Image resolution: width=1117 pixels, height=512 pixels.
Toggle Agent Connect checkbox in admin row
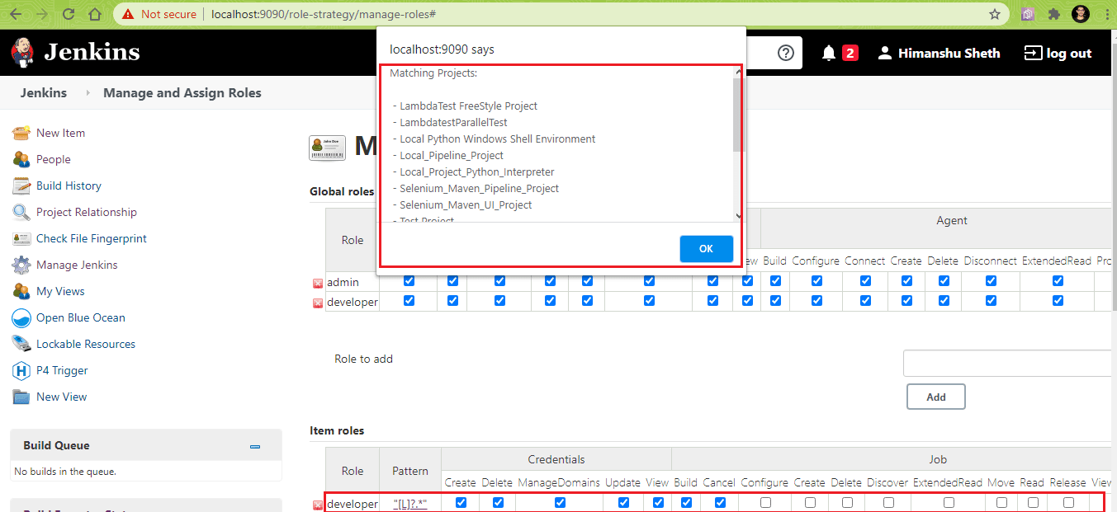point(865,281)
